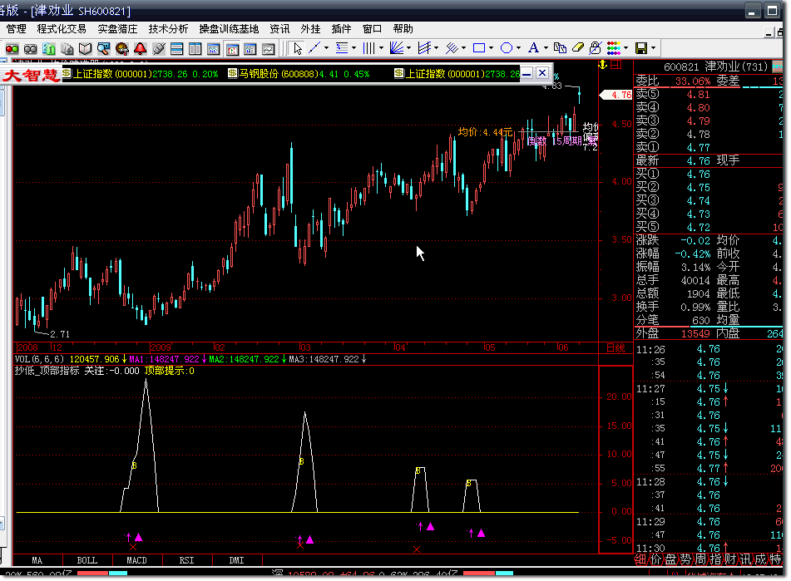Click the numbered 2-1 ranking icon

(x=49, y=48)
